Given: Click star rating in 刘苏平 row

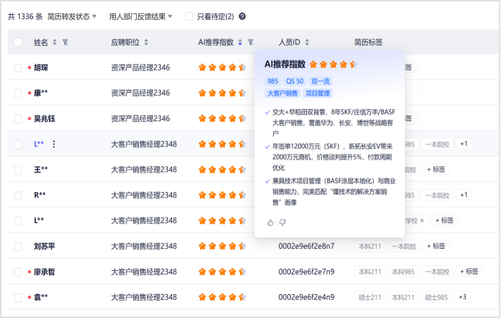Looking at the screenshot, I should click(222, 246).
